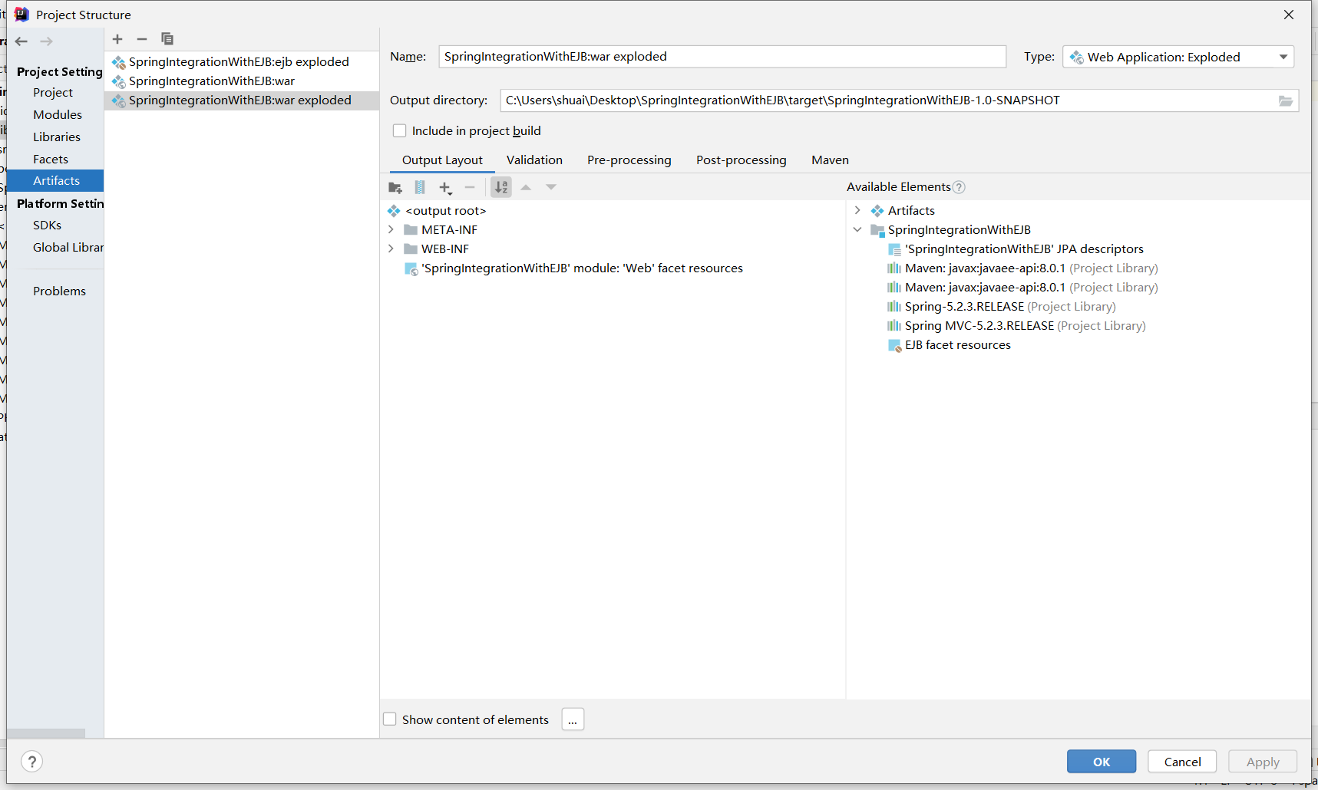The width and height of the screenshot is (1318, 790).
Task: Expand the META-INF node
Action: tap(391, 230)
